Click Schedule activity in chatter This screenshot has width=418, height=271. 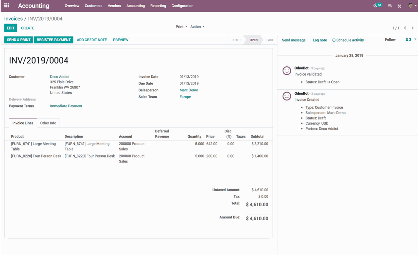pos(348,40)
